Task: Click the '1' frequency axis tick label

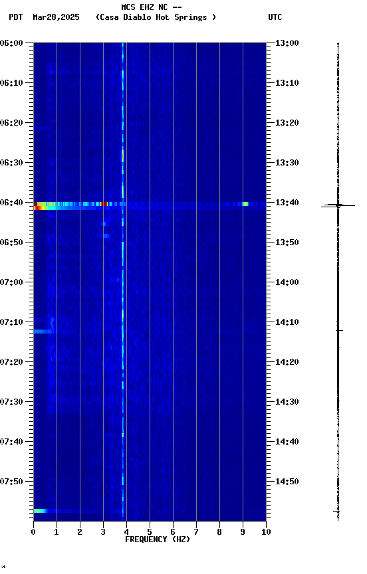Action: (x=57, y=532)
